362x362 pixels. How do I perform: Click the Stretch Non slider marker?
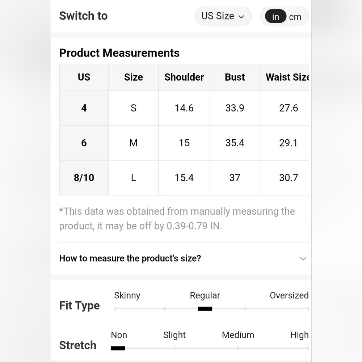118,348
